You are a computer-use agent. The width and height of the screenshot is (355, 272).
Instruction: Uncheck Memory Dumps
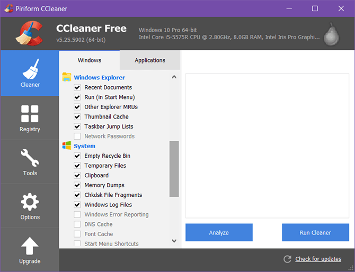77,185
